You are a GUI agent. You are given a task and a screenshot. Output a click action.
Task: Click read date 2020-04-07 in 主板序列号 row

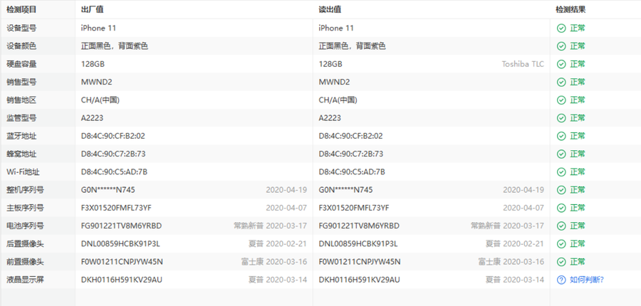point(523,208)
